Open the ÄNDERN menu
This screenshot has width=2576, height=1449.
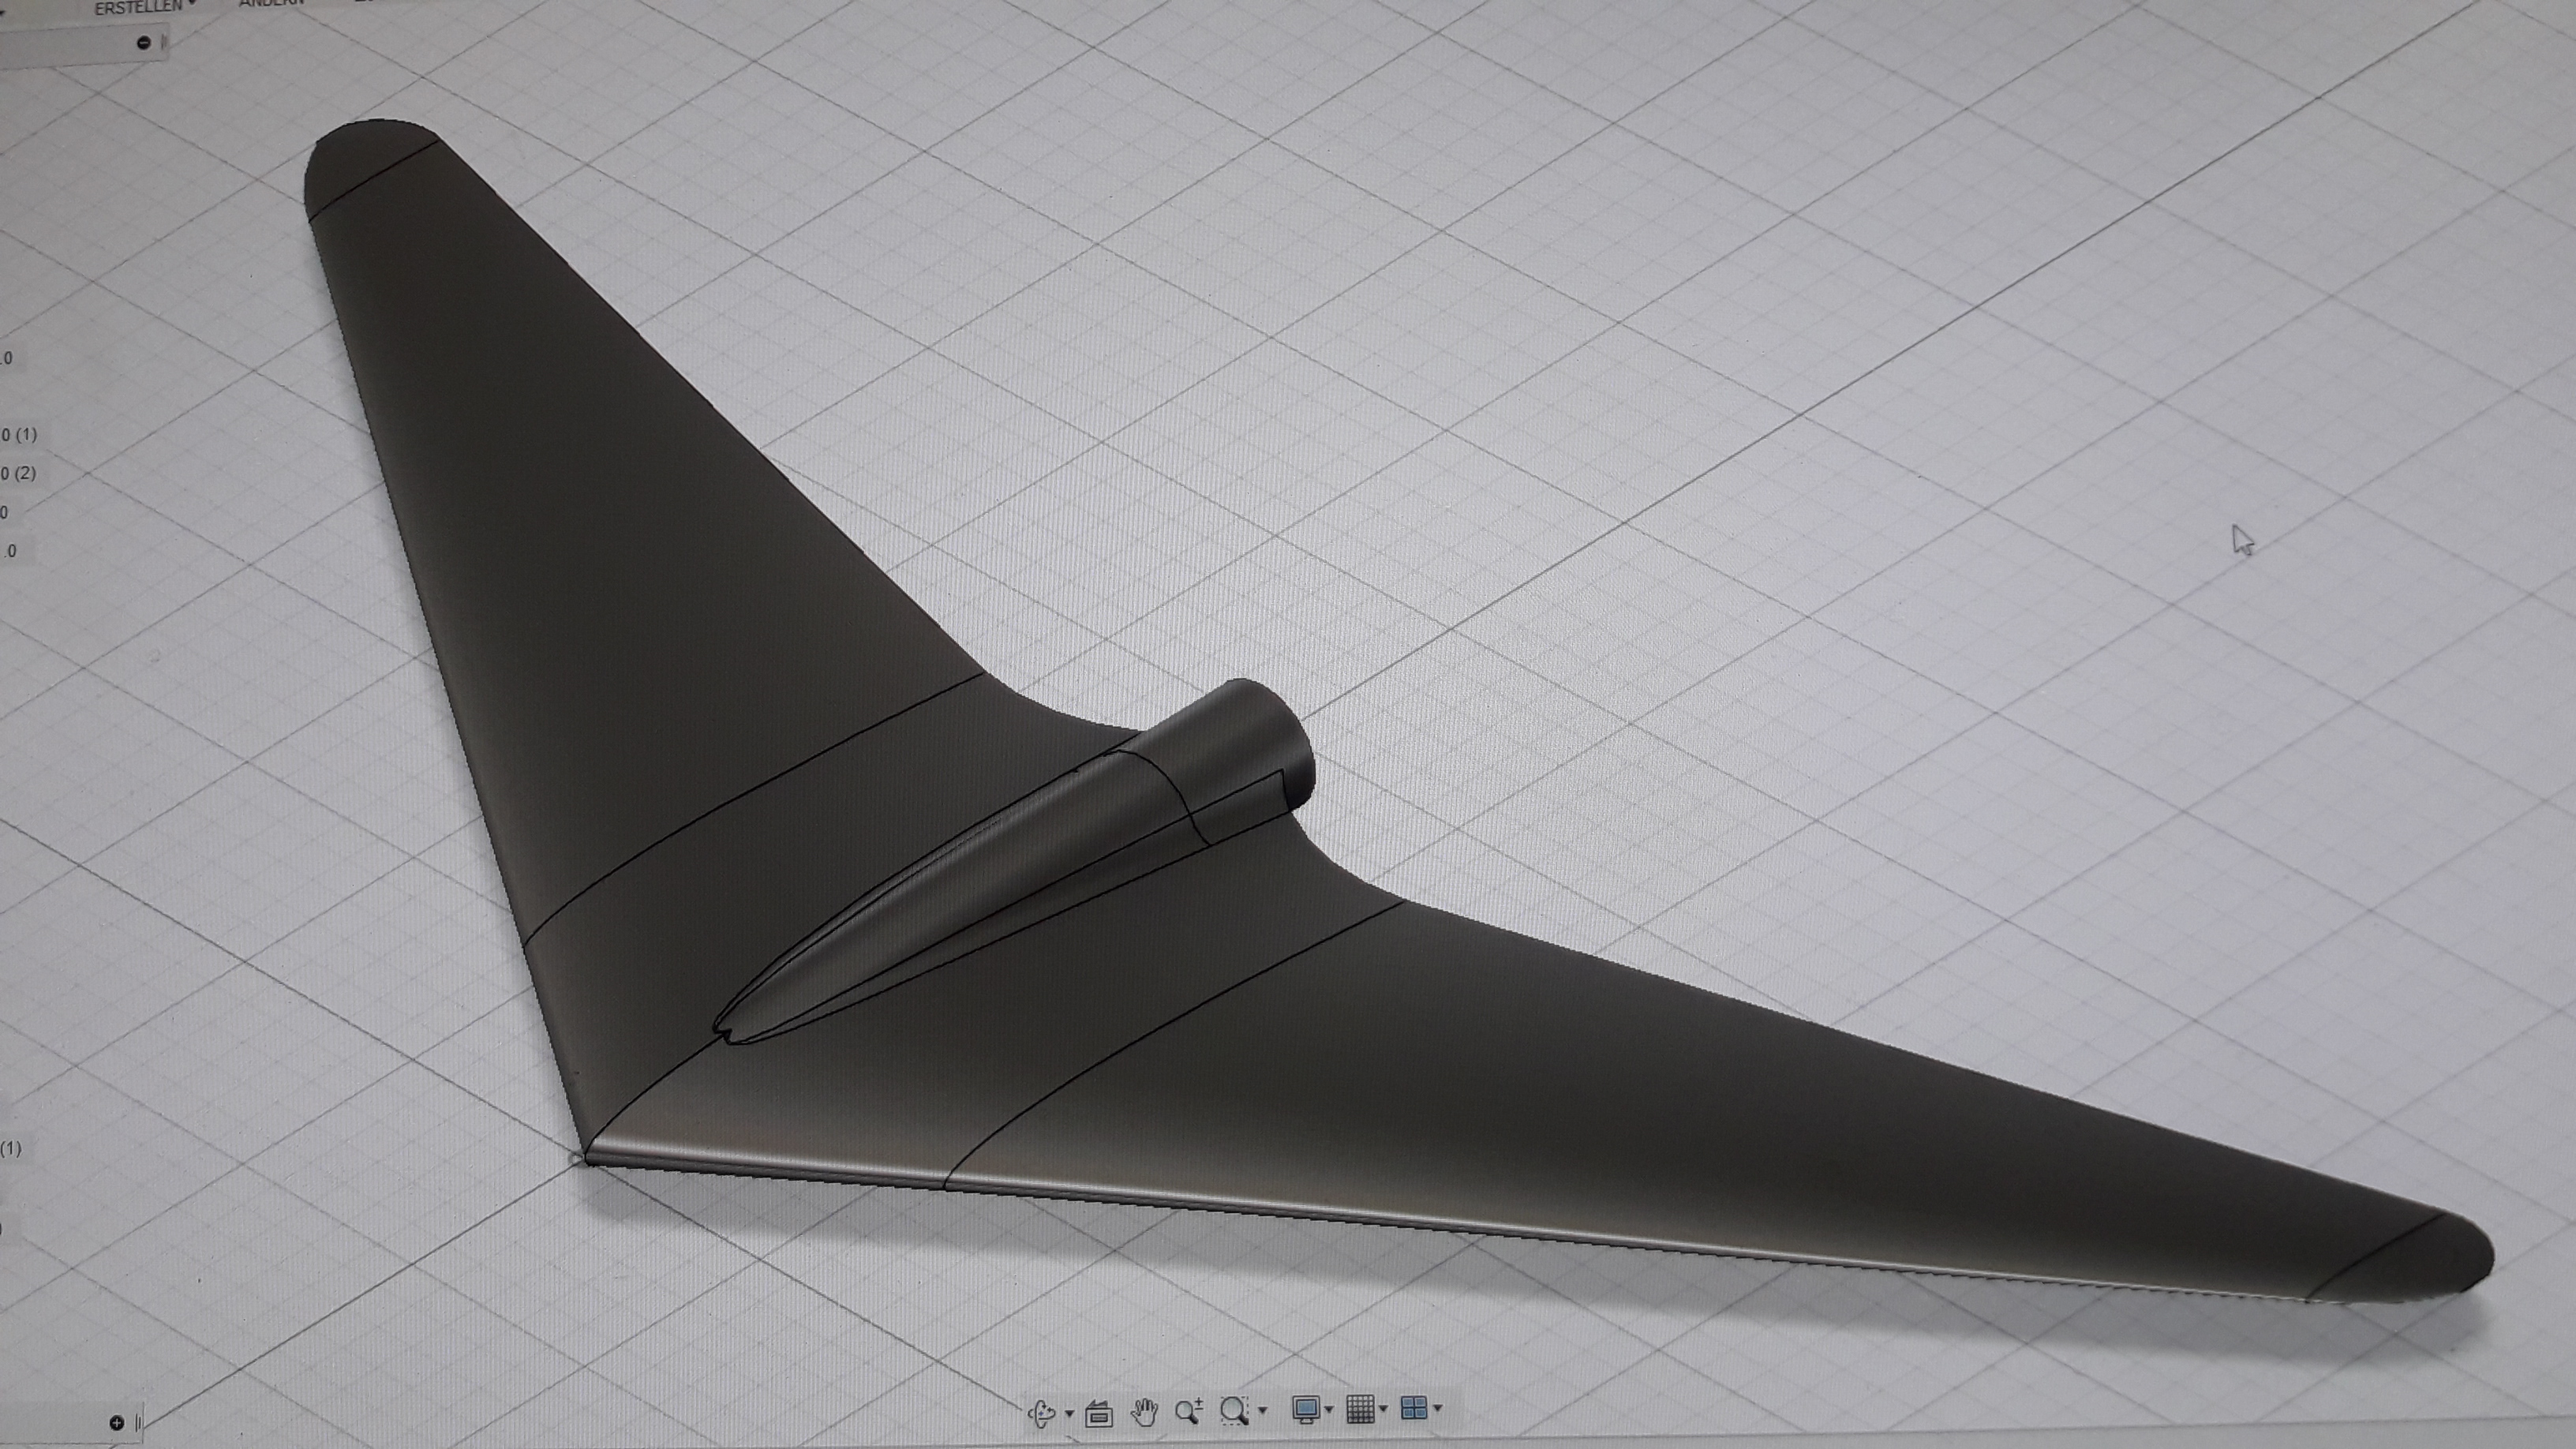[x=272, y=4]
